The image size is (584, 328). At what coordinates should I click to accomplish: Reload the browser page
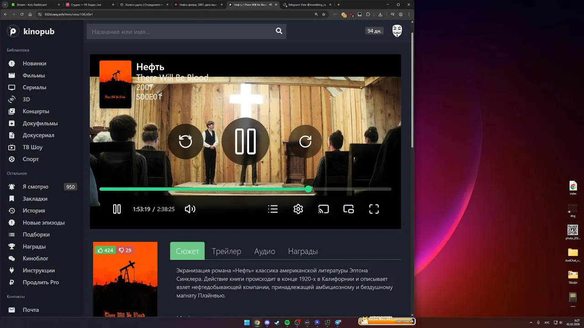[x=21, y=14]
